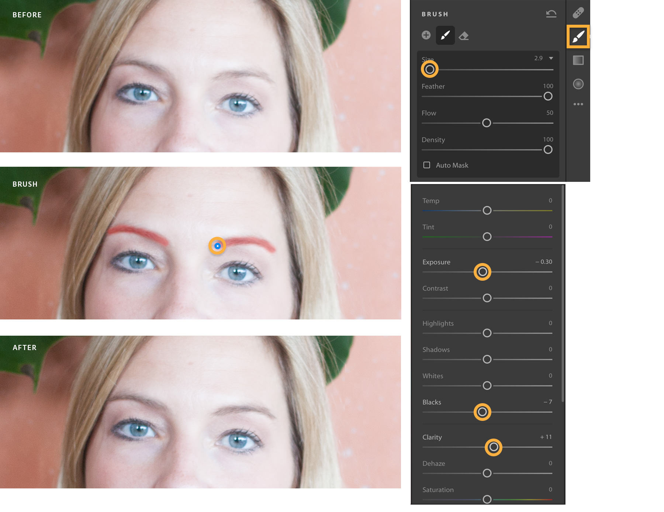The height and width of the screenshot is (512, 664).
Task: Click the Feather slider handle at 100
Action: (548, 96)
